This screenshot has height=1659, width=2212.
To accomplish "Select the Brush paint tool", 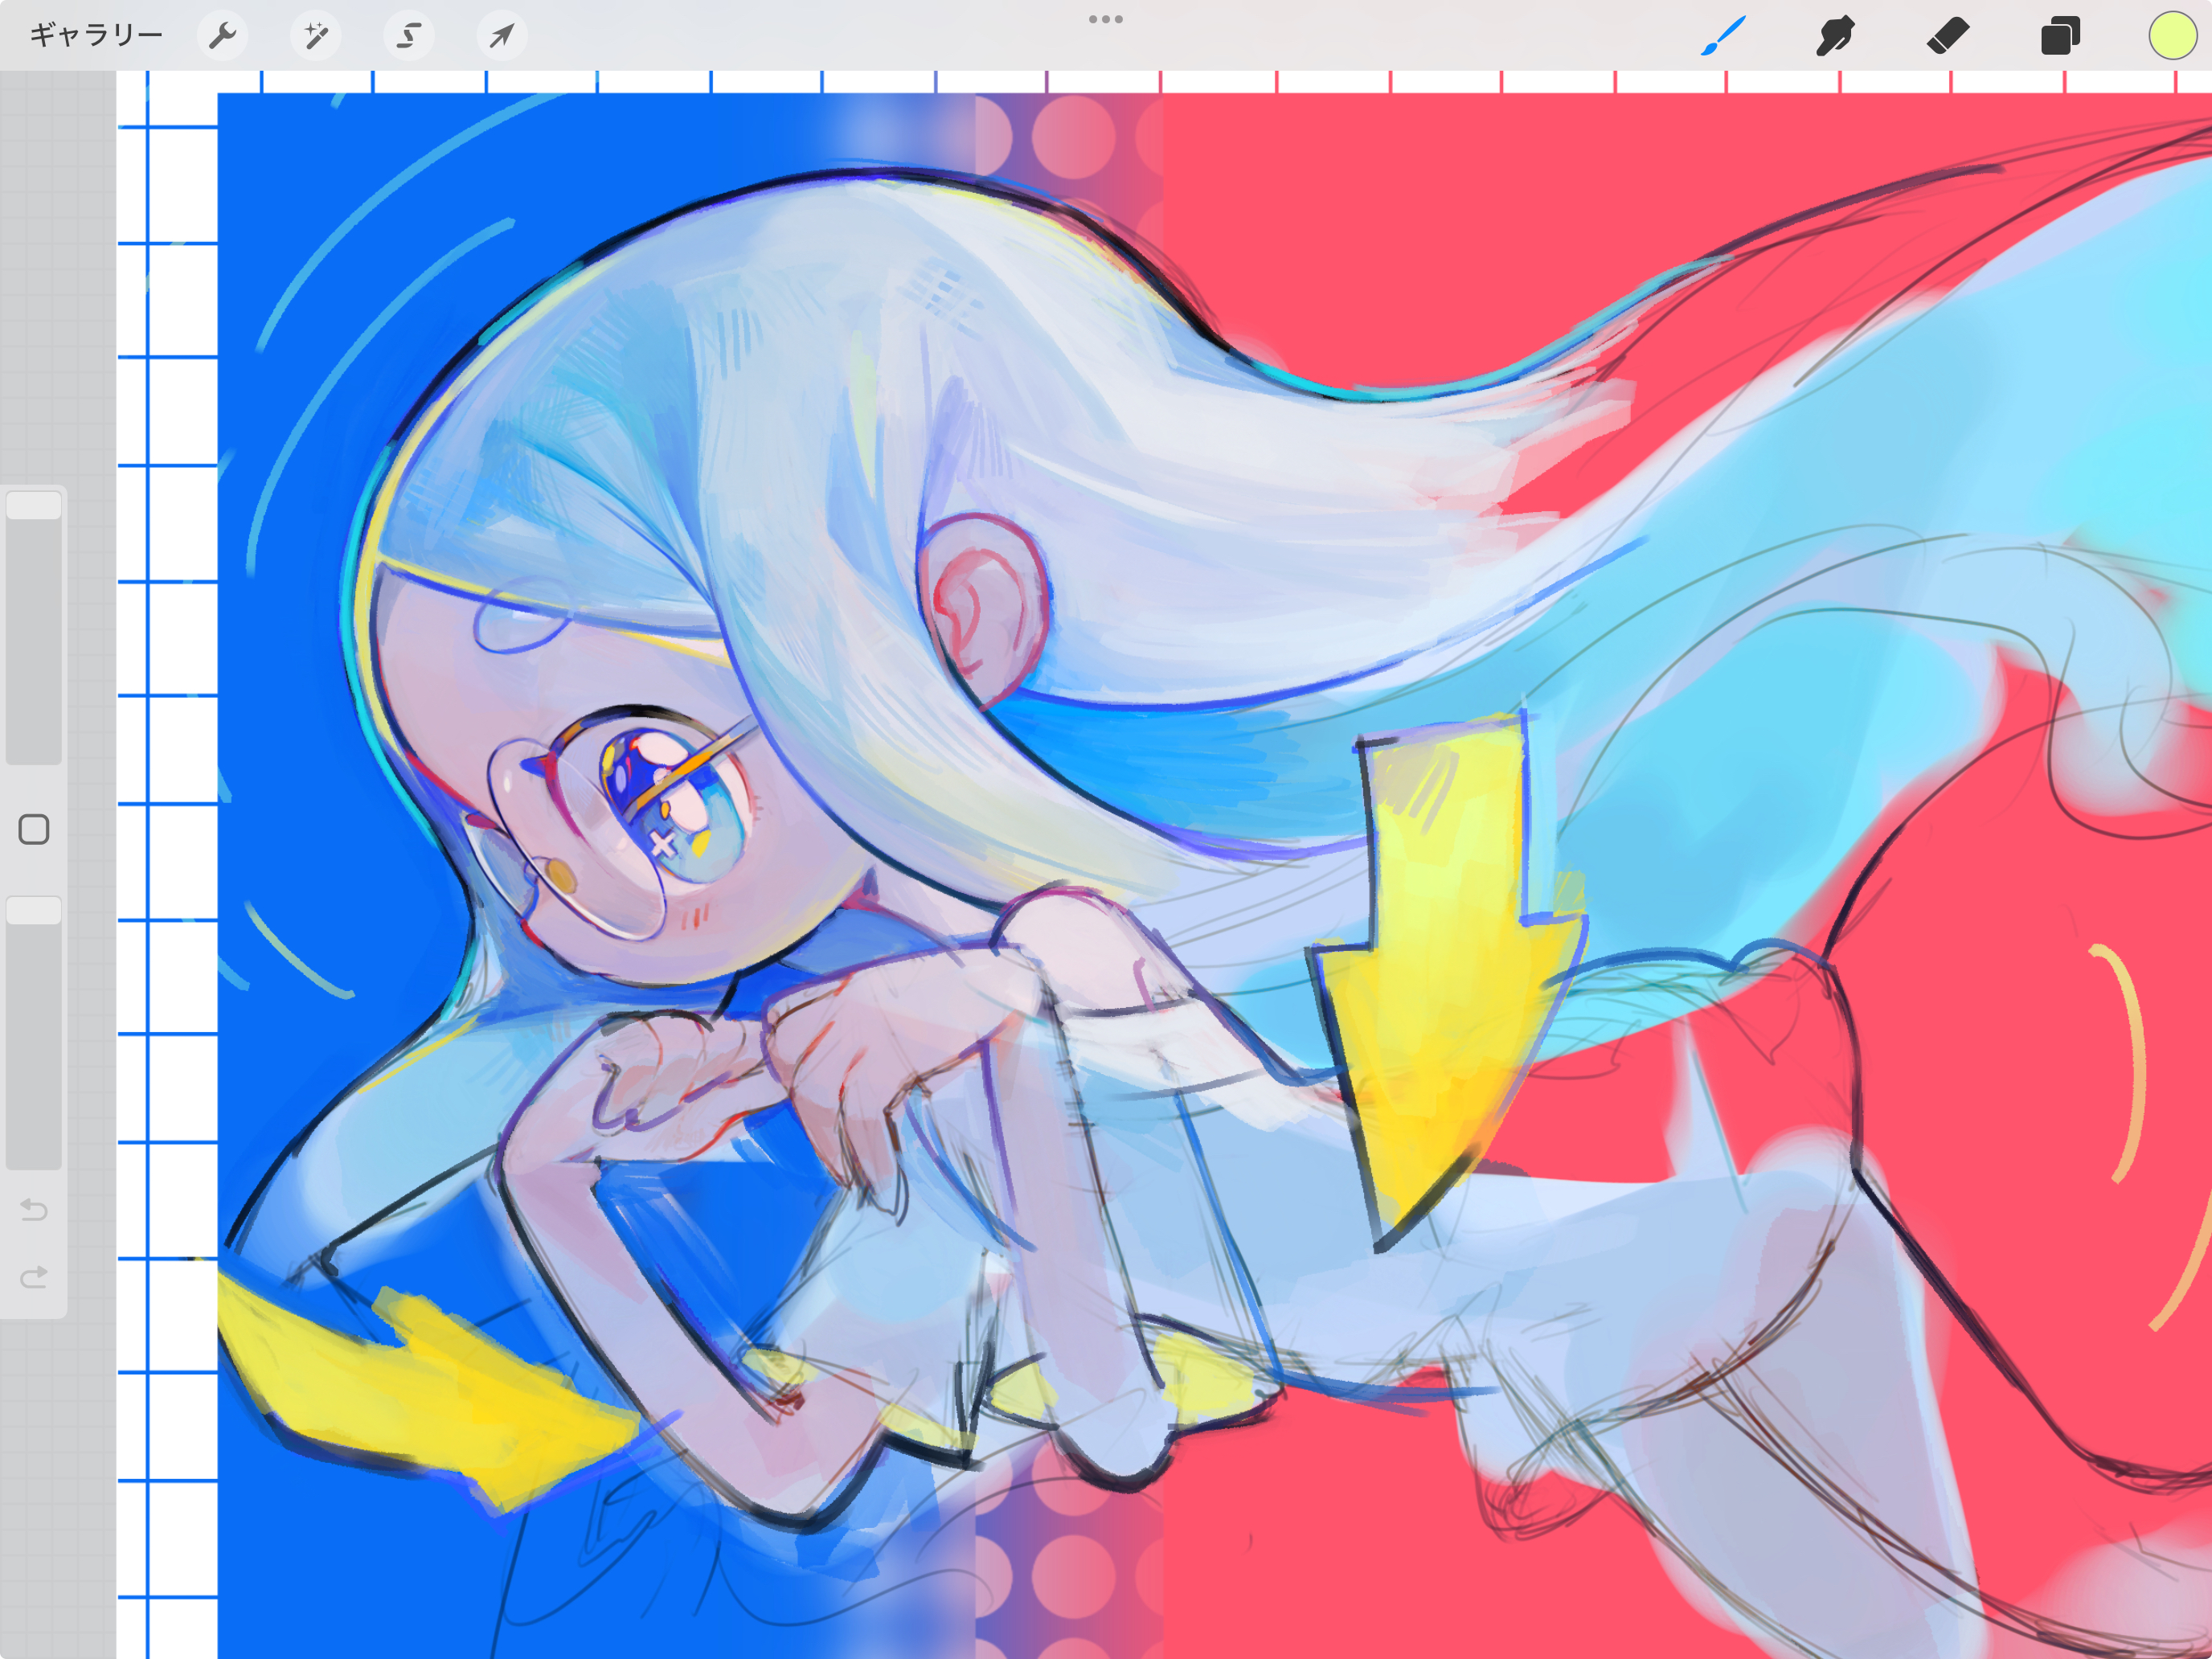I will [x=1723, y=36].
